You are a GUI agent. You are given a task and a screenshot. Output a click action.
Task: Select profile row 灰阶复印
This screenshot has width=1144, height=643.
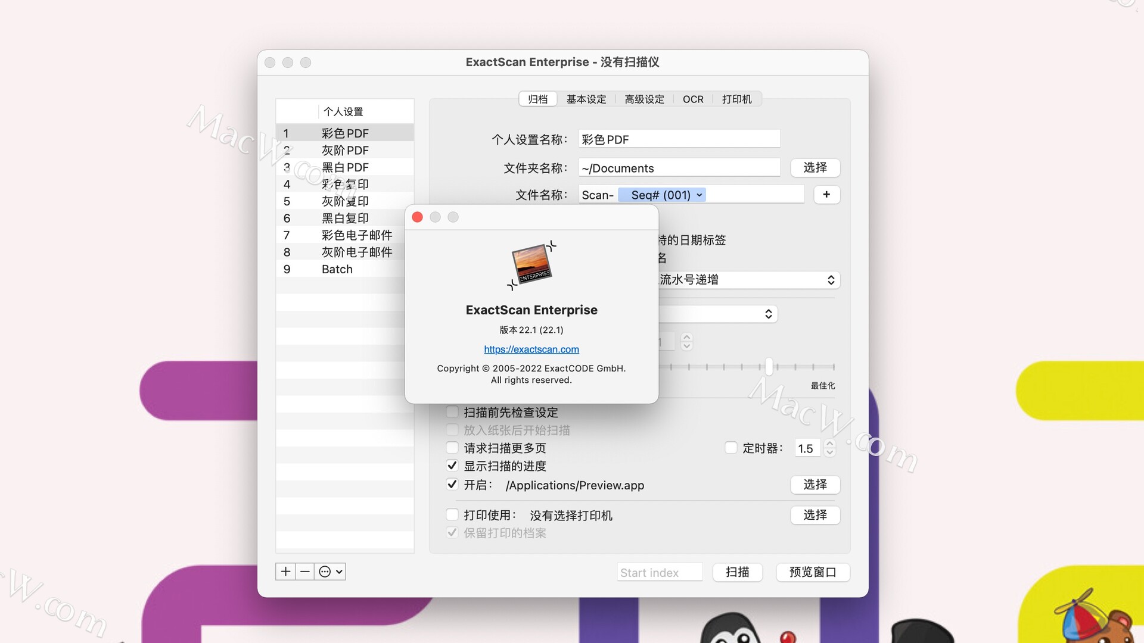(345, 201)
